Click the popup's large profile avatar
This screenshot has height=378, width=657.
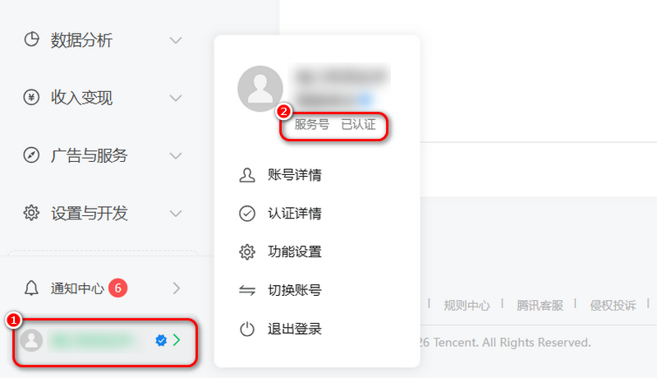click(x=260, y=89)
